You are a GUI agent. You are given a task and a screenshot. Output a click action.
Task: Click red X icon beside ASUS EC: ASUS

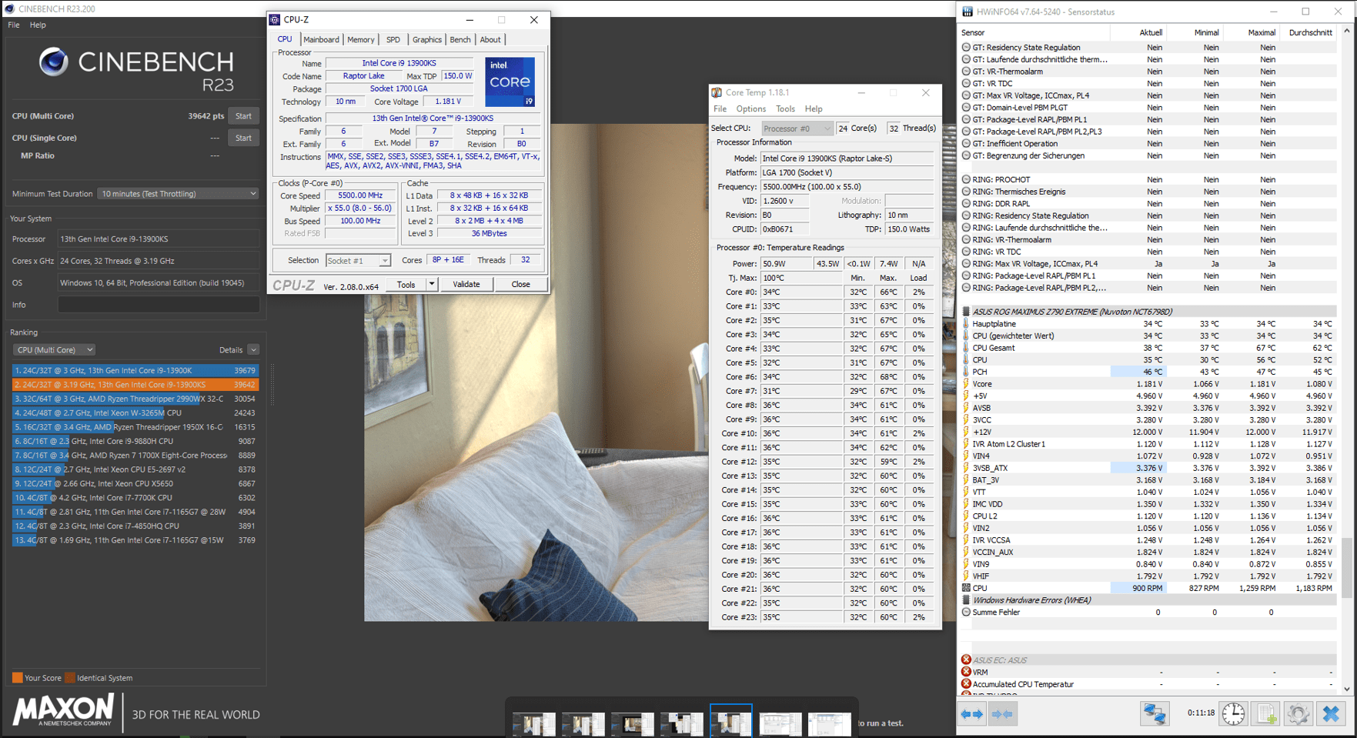pos(966,660)
